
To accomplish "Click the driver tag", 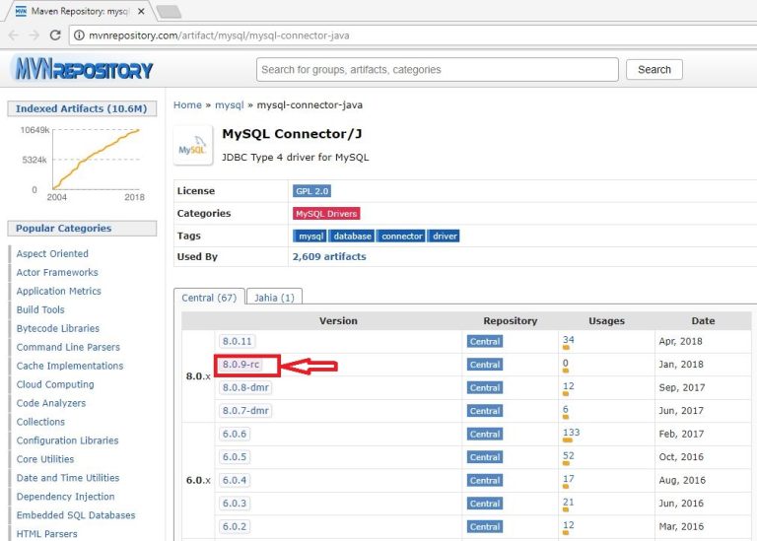I will point(445,236).
